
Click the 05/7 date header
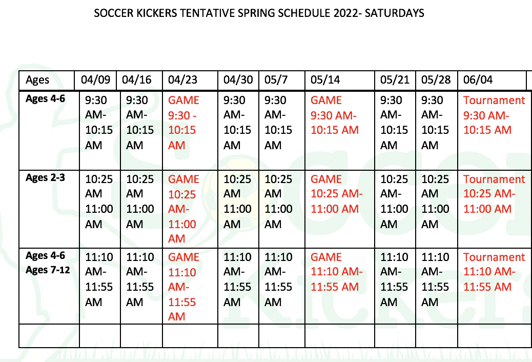[x=276, y=80]
